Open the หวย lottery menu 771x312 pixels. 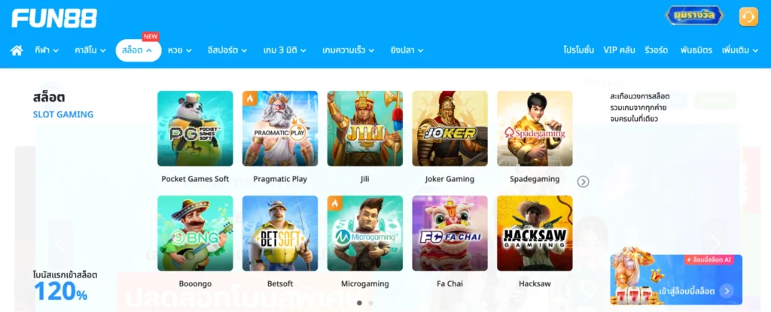179,50
